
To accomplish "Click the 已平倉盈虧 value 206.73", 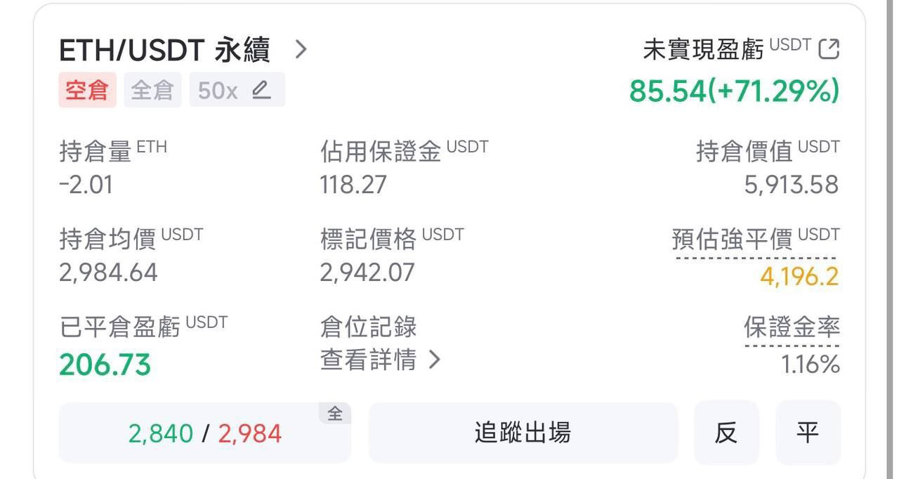I will [x=105, y=365].
